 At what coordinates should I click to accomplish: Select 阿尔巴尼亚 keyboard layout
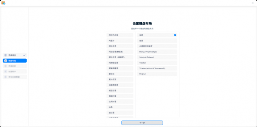click(x=120, y=35)
